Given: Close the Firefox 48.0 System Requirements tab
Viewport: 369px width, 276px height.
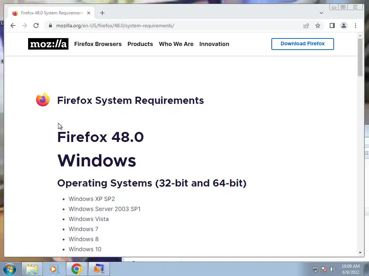Looking at the screenshot, I should [89, 13].
